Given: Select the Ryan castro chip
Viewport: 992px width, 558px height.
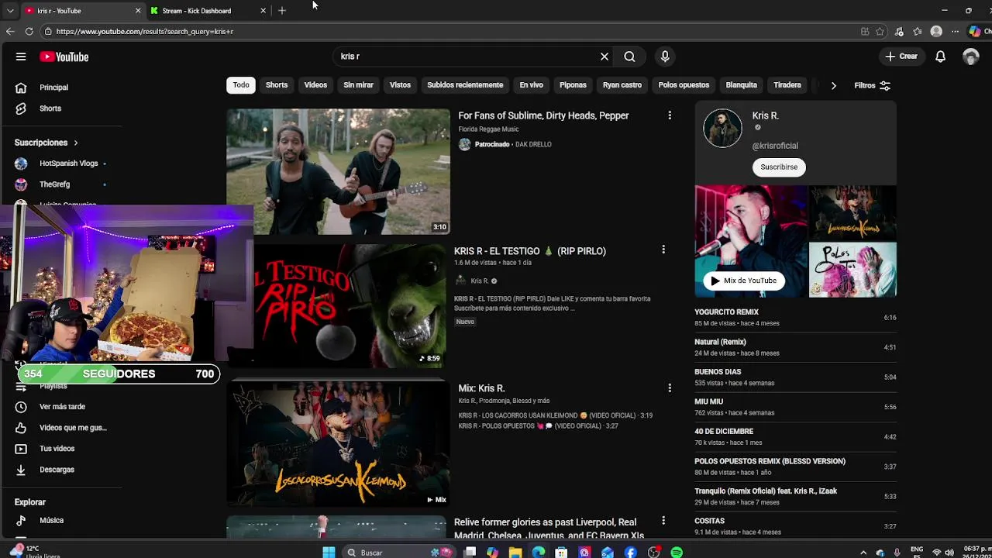Looking at the screenshot, I should [622, 85].
